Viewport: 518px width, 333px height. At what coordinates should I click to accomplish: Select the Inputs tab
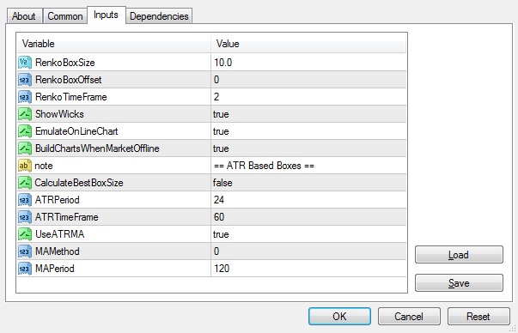point(106,15)
